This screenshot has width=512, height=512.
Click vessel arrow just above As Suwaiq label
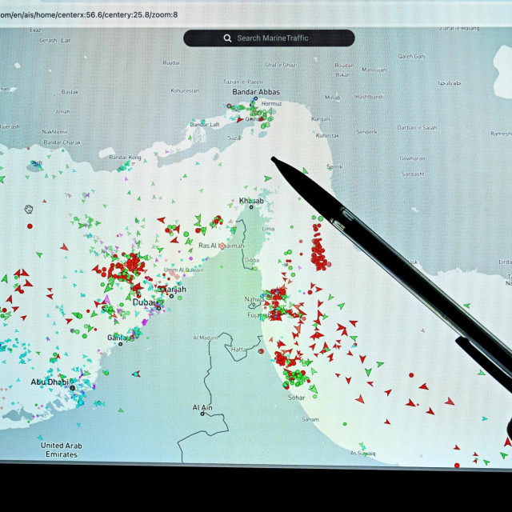(362, 445)
